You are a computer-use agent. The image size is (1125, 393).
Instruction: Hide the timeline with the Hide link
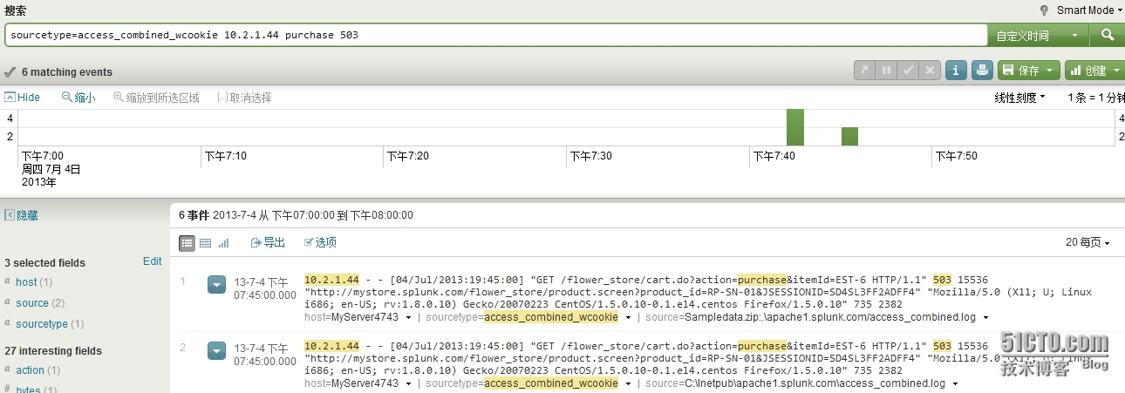[x=23, y=98]
